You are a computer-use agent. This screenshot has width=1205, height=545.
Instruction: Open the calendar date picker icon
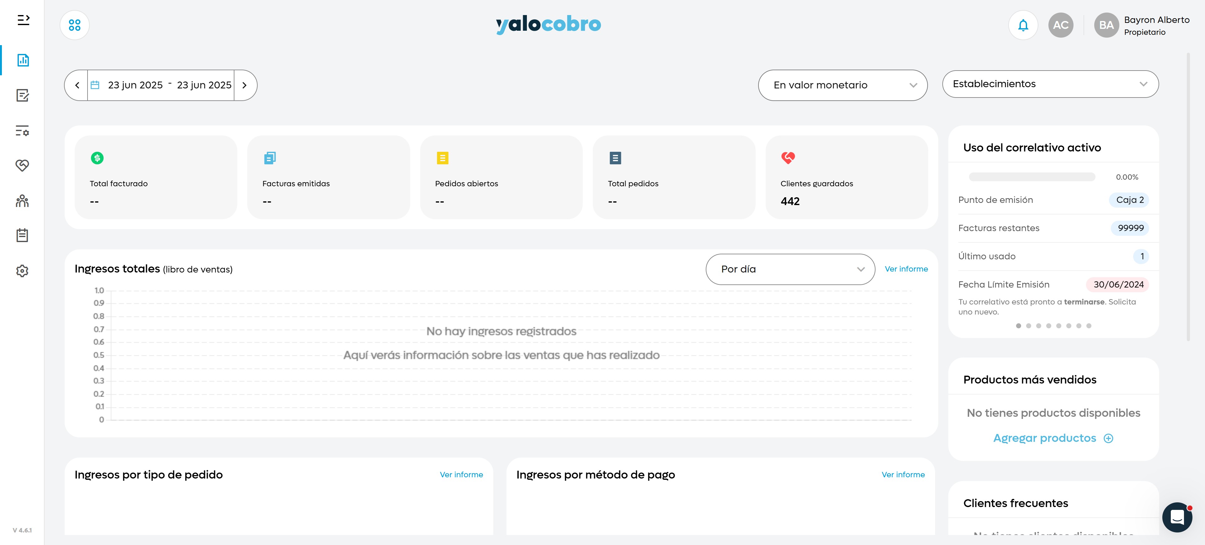tap(95, 85)
